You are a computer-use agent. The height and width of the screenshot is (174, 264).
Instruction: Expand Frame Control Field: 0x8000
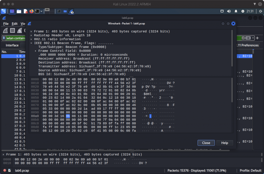(36, 51)
